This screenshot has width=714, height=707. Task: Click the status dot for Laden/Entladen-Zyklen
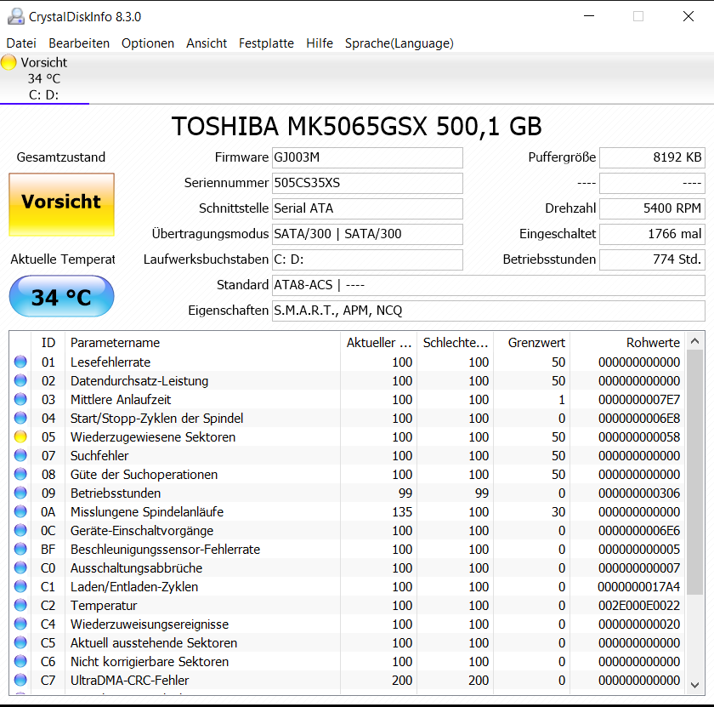click(x=20, y=586)
